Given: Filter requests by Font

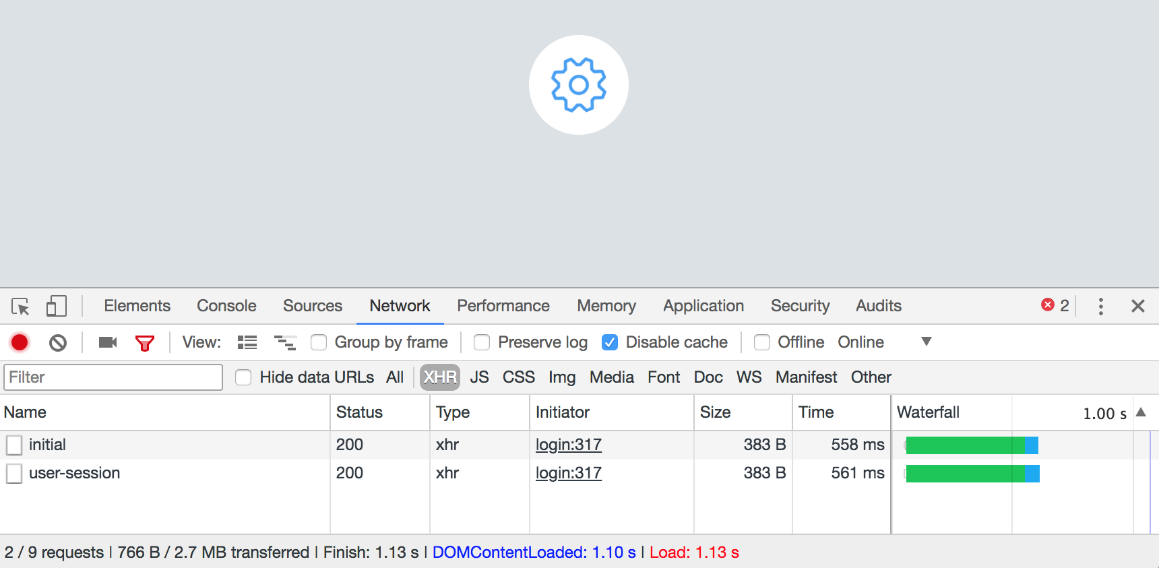Looking at the screenshot, I should tap(664, 377).
